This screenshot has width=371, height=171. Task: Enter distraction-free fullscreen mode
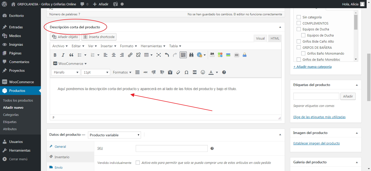159,55
